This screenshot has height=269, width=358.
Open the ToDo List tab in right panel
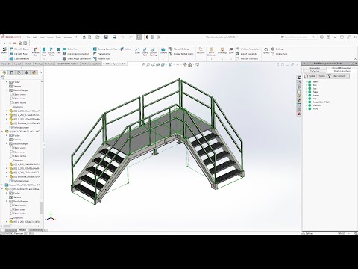click(315, 71)
